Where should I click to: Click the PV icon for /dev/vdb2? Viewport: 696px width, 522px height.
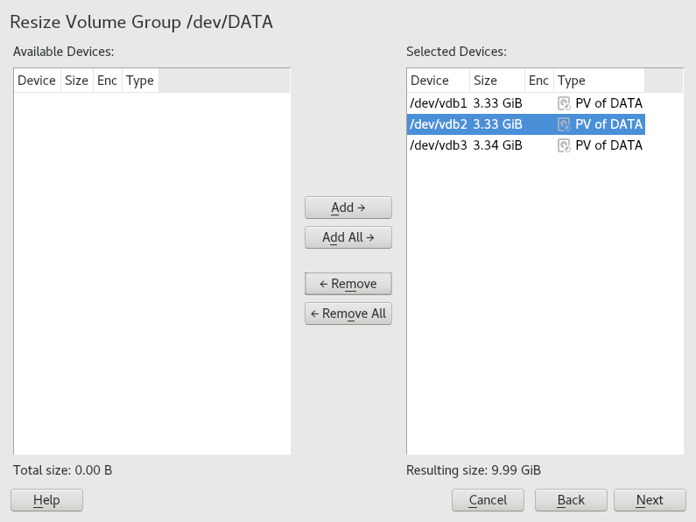(x=565, y=124)
